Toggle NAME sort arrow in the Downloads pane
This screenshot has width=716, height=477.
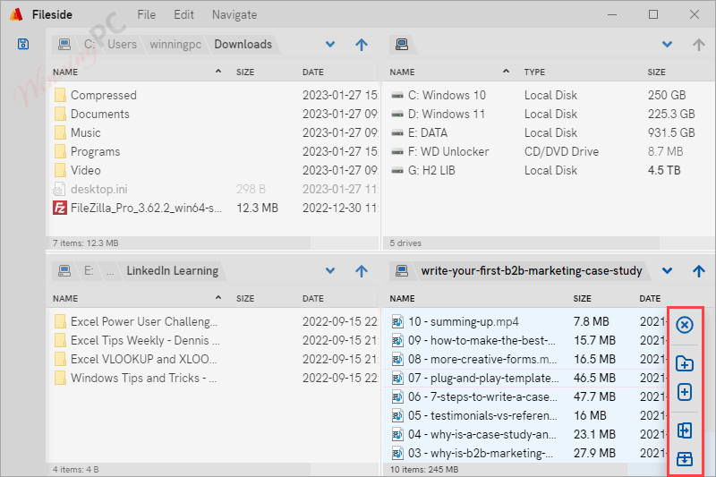pos(218,72)
